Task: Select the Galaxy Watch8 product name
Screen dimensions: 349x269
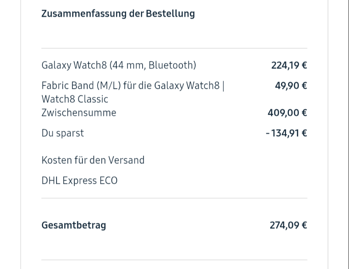Action: [75, 65]
